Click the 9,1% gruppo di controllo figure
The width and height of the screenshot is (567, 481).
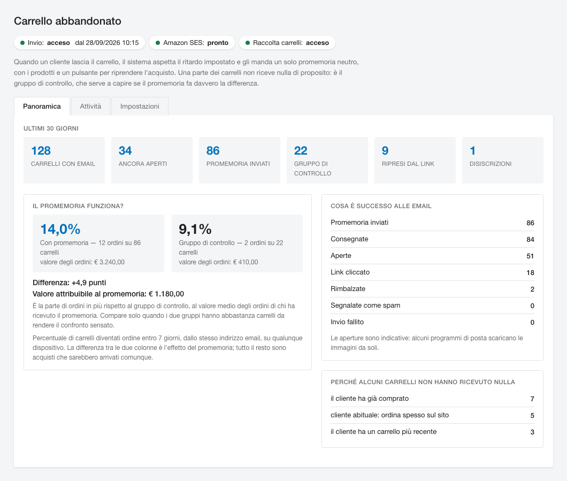click(x=195, y=229)
